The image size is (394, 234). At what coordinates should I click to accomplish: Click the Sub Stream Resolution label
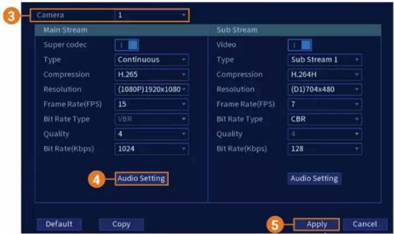pos(235,89)
